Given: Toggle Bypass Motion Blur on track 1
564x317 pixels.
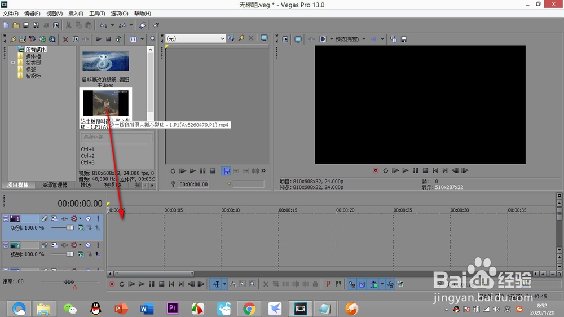Looking at the screenshot, I should (x=44, y=218).
